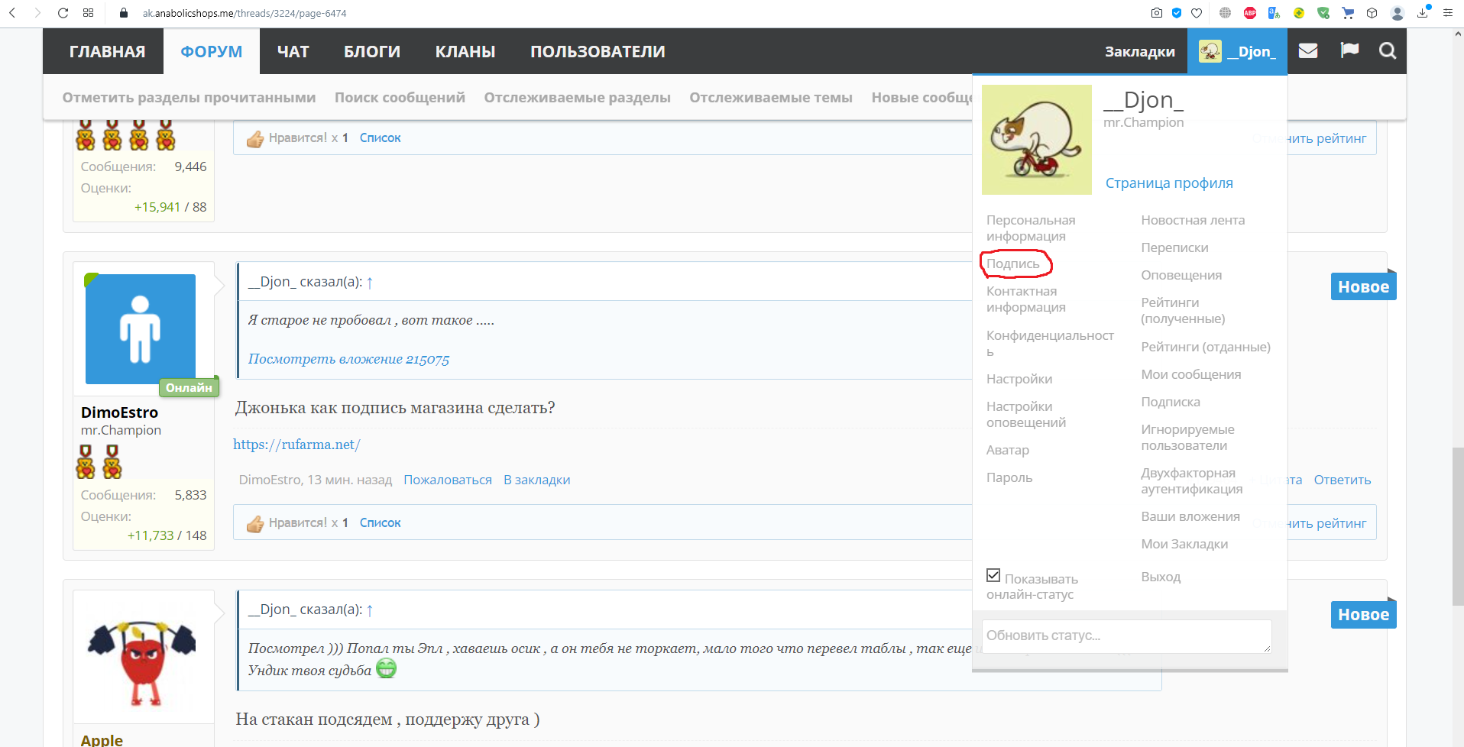Toggle the show online status checkbox

tap(993, 575)
